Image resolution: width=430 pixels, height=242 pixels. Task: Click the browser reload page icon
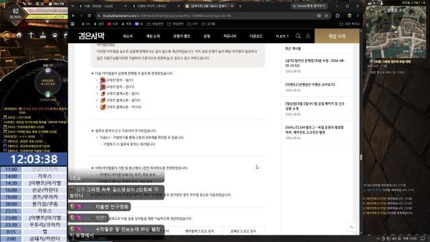[89, 16]
